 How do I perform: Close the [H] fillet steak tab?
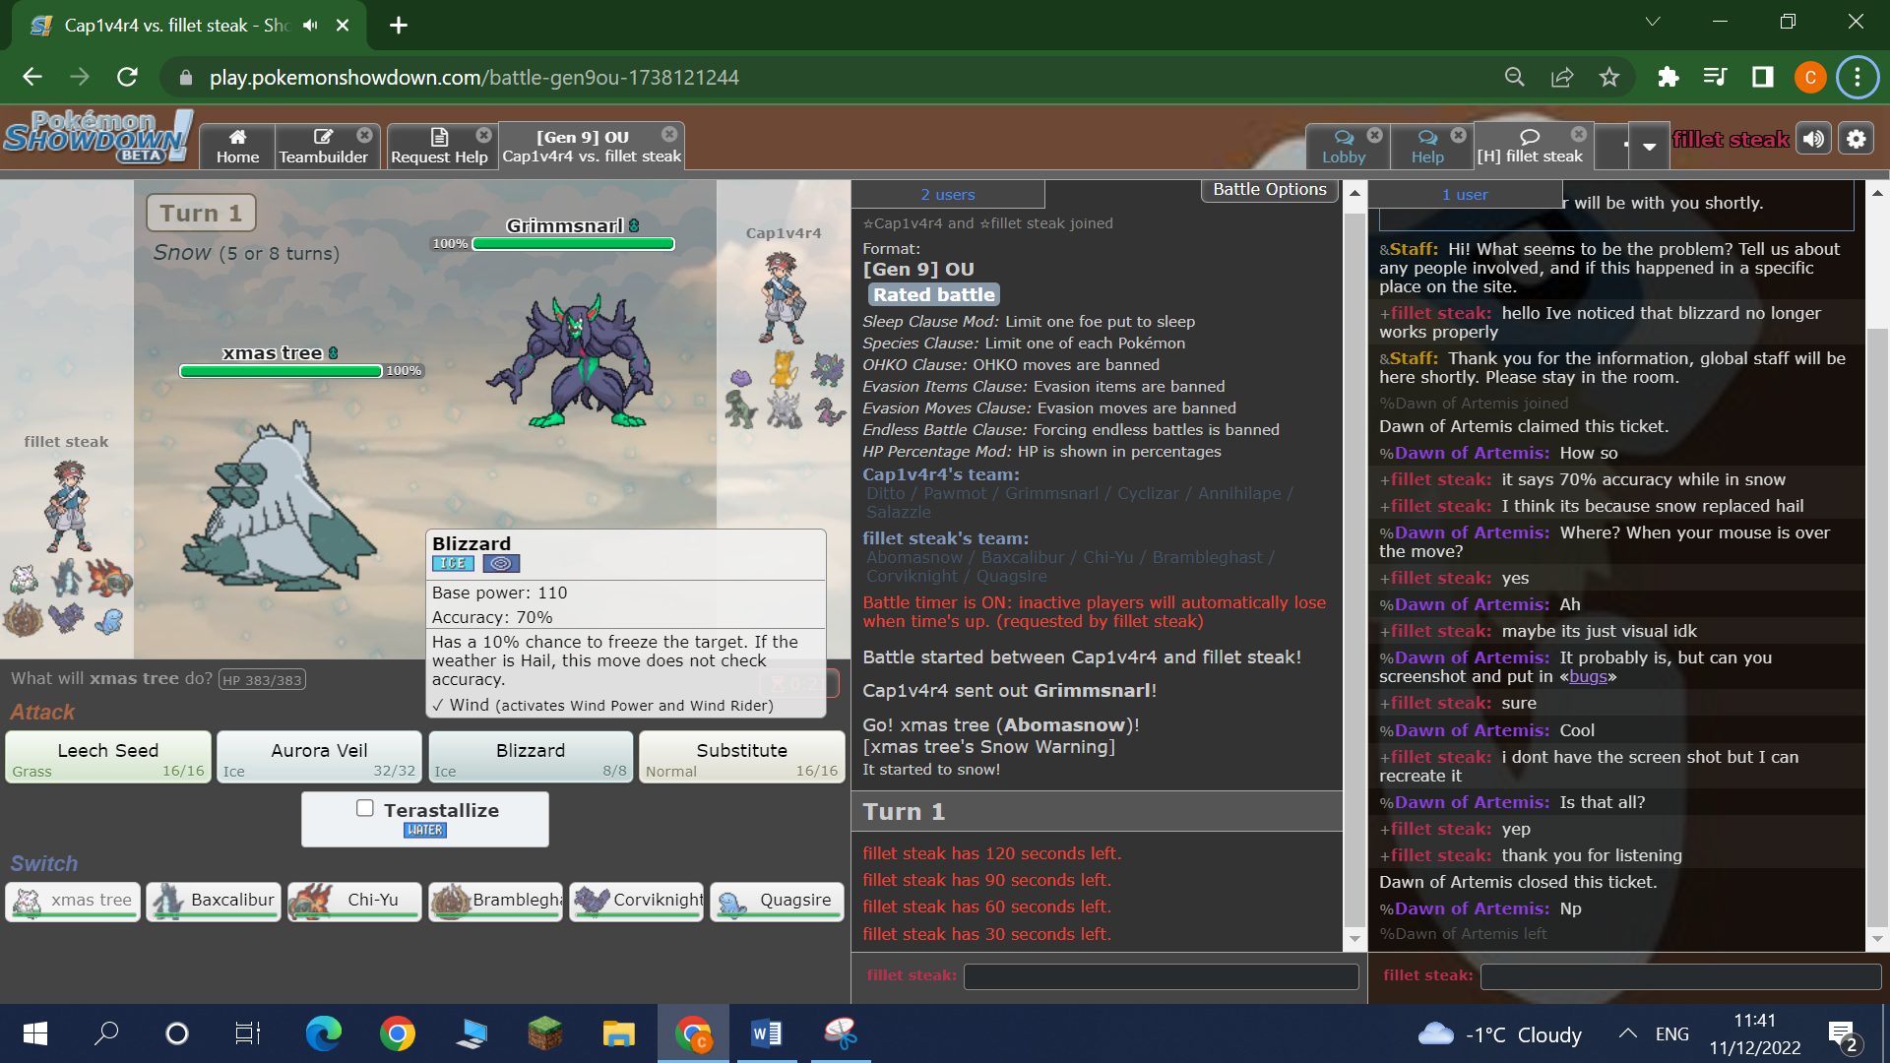[1579, 134]
